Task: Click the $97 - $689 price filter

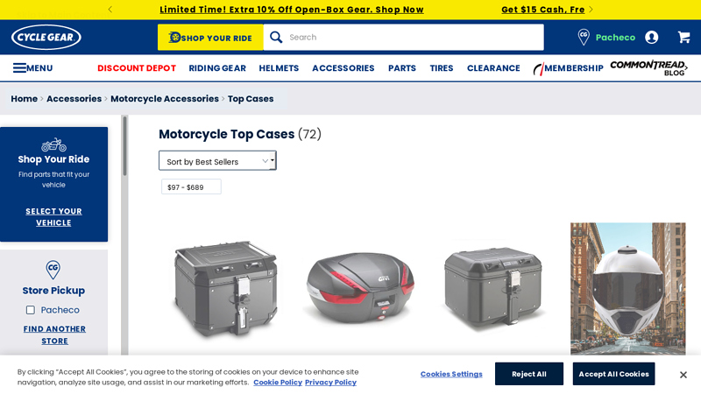Action: [191, 186]
